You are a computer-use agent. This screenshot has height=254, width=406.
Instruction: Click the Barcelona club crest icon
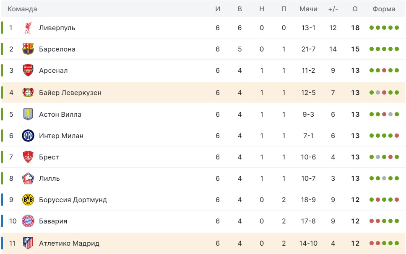[28, 49]
